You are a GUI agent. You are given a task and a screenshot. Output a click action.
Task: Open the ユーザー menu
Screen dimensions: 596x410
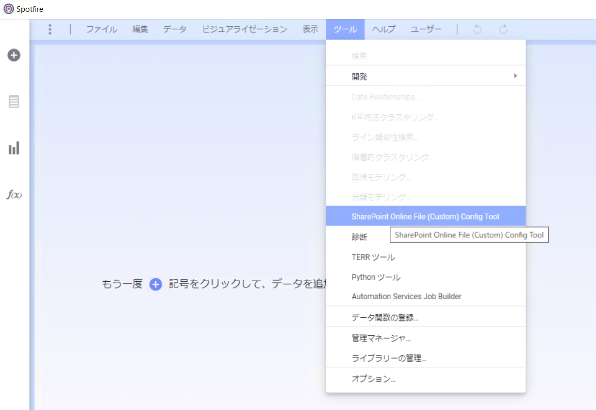(426, 29)
